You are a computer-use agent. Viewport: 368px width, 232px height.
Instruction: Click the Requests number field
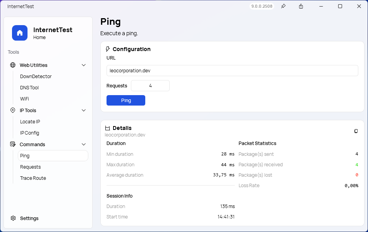(150, 86)
